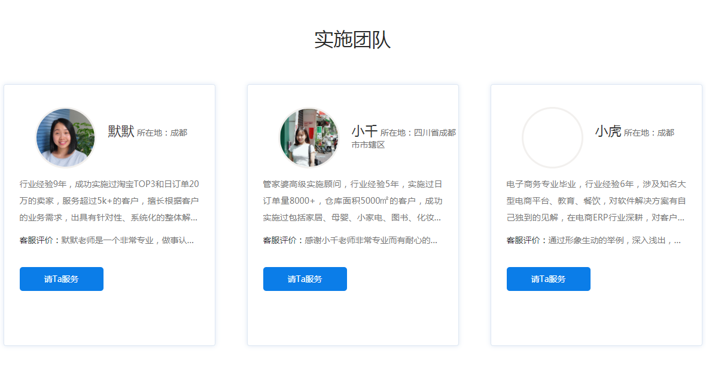
Task: Select the name 小虎
Action: pos(608,131)
